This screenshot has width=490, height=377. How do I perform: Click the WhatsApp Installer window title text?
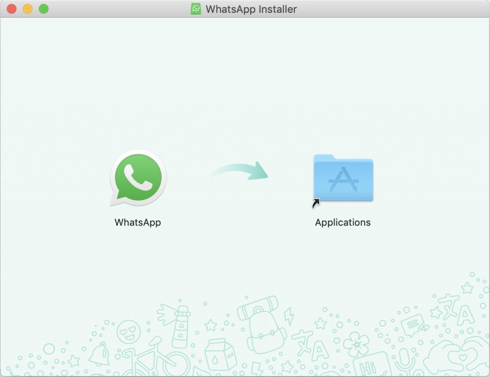[251, 10]
